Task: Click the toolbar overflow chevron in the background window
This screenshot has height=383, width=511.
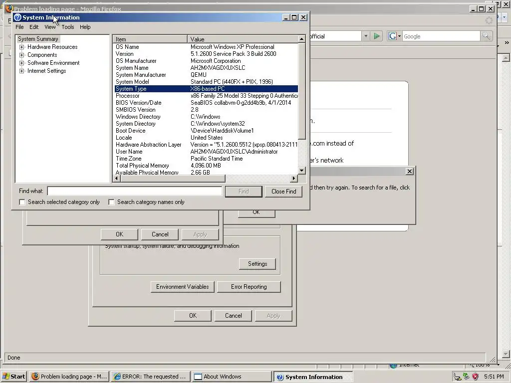Action: 507,43
